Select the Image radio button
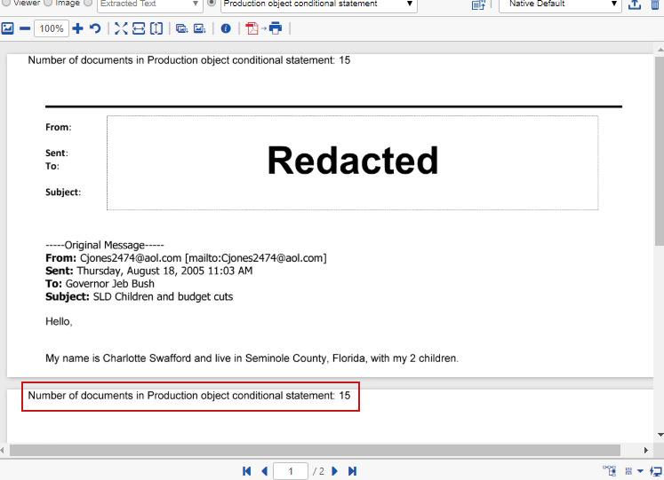The image size is (664, 480). coord(48,3)
